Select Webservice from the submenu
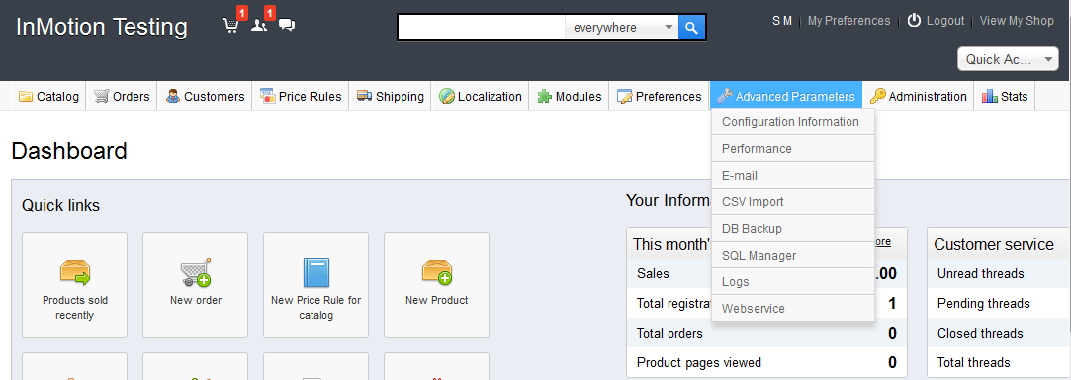This screenshot has width=1071, height=380. click(793, 308)
